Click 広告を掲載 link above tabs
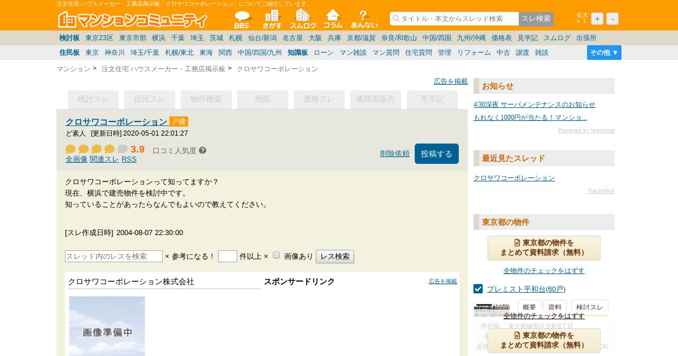 [451, 81]
